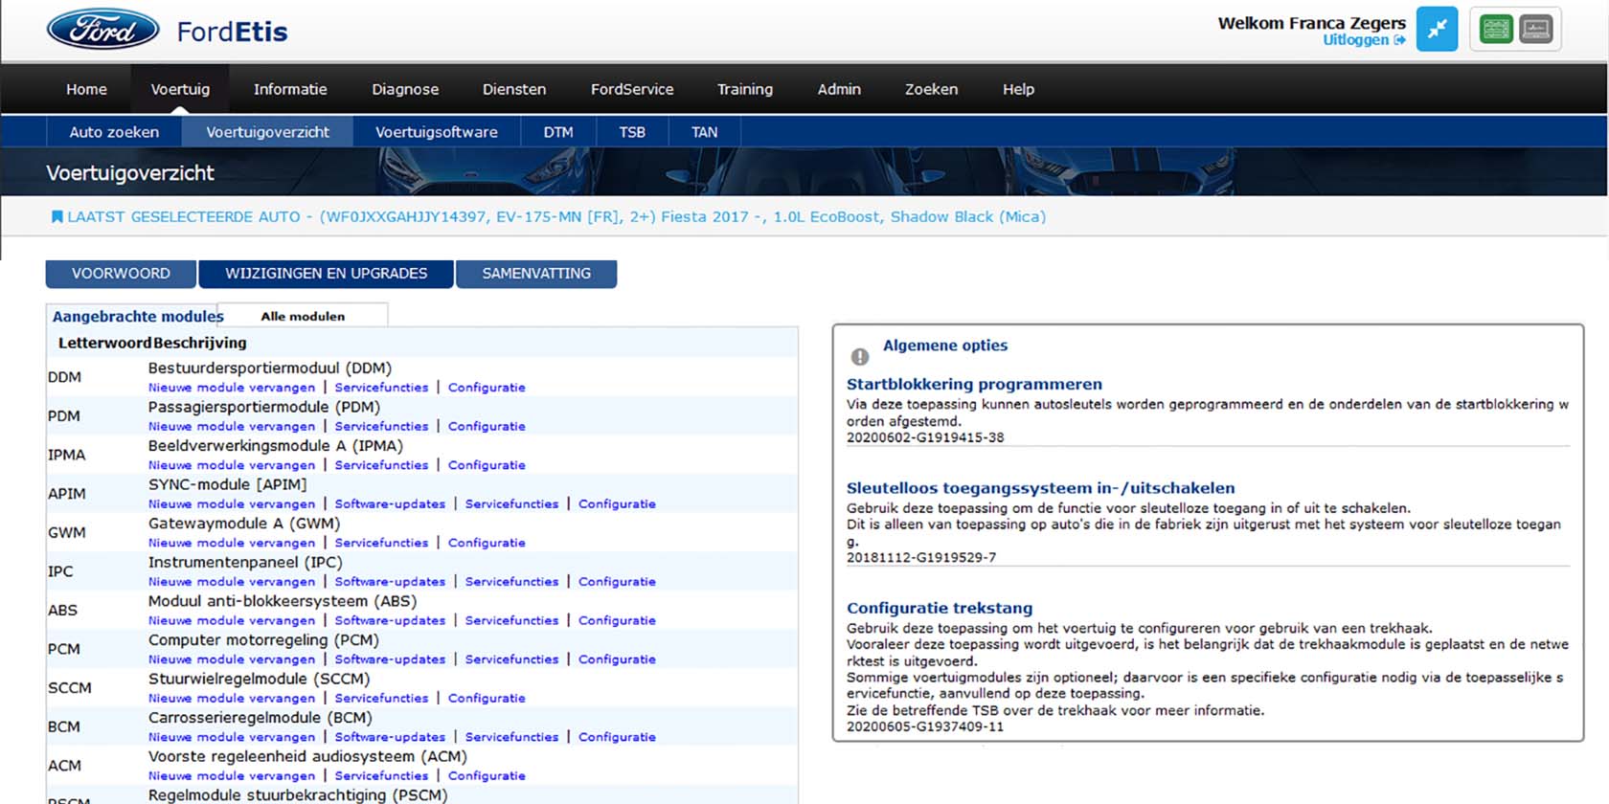Open the Informatie menu

tap(290, 89)
